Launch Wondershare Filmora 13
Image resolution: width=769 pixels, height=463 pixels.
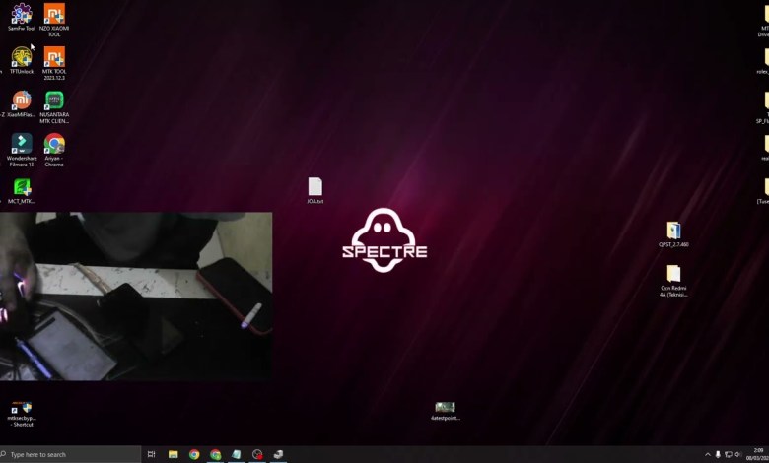22,144
